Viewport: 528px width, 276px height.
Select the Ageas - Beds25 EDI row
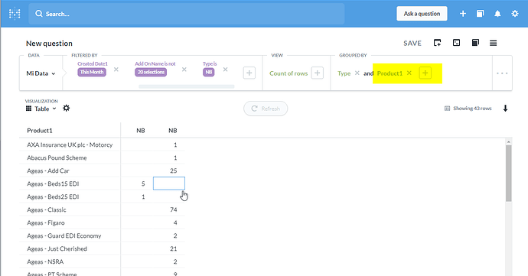click(102, 197)
